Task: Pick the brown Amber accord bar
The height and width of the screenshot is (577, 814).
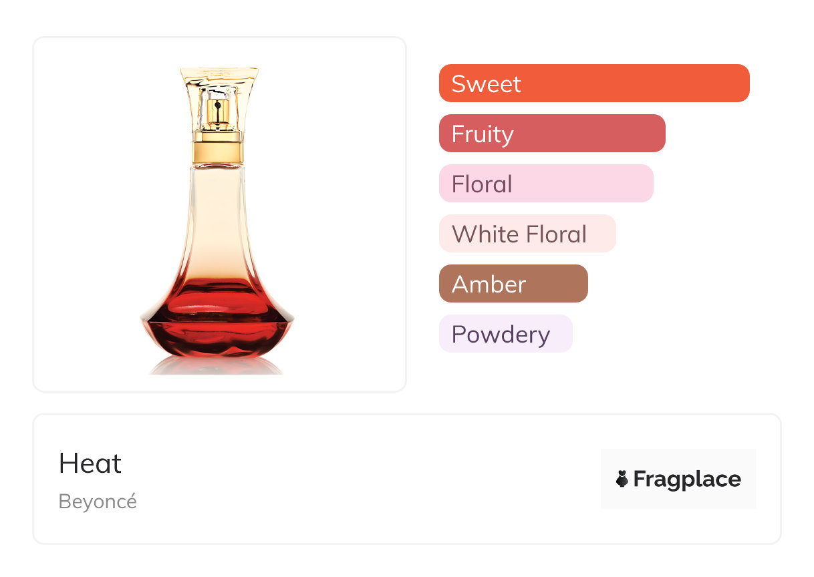Action: (x=513, y=284)
